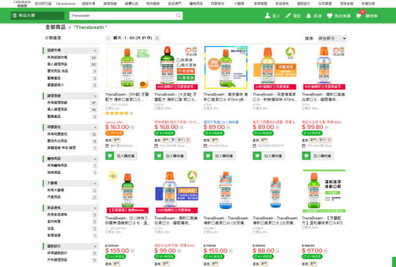Click the store icon beside SIUFUNG HEALTHY
The height and width of the screenshot is (267, 396).
255,146
